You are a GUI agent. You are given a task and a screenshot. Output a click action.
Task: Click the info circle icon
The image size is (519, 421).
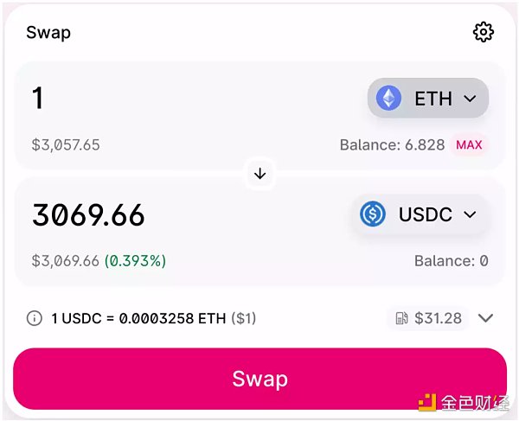pos(35,318)
